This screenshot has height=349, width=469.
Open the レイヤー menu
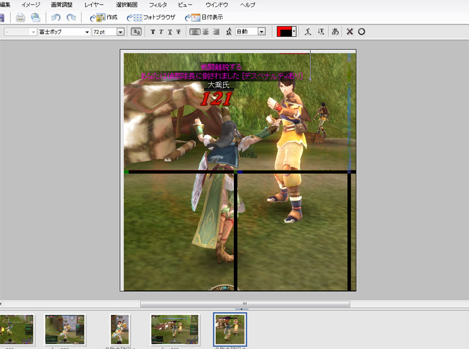click(x=94, y=5)
